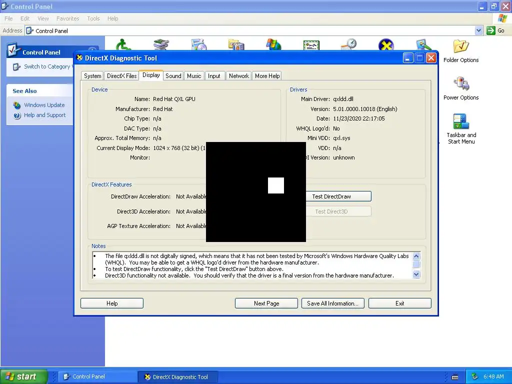Click the DirectX Diagnostic Tool title bar icon

click(x=79, y=58)
